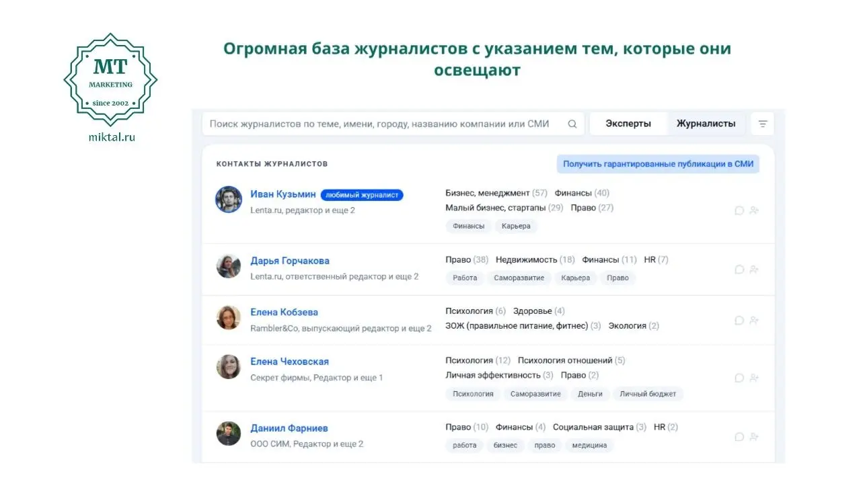Open Дарья Горчакова's profile name link
Image resolution: width=861 pixels, height=484 pixels.
click(290, 261)
